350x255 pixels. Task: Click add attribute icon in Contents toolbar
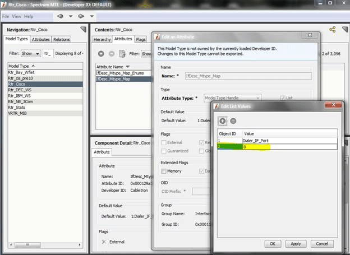click(x=101, y=54)
